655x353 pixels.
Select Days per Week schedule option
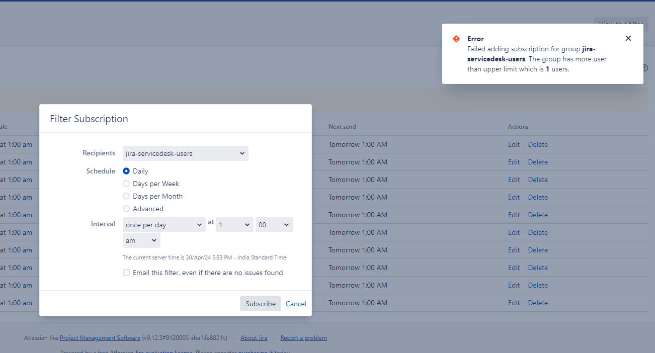[126, 184]
